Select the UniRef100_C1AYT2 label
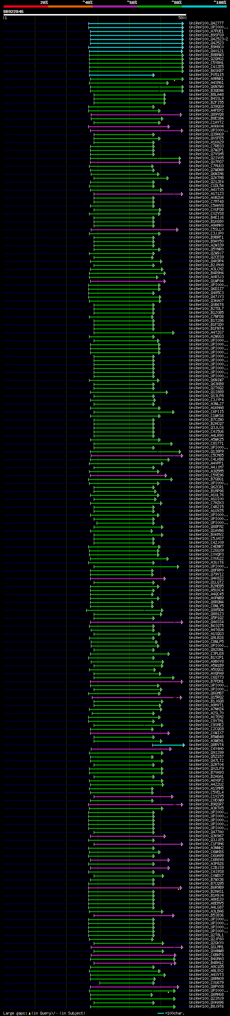The image size is (230, 1016). [x=206, y=122]
